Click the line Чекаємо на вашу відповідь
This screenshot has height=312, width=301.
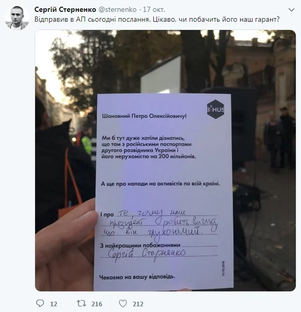(x=137, y=277)
